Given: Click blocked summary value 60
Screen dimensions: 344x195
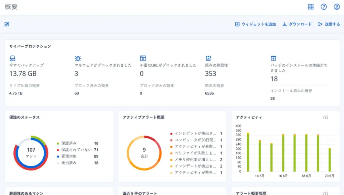Looking at the screenshot, I should (x=77, y=93).
